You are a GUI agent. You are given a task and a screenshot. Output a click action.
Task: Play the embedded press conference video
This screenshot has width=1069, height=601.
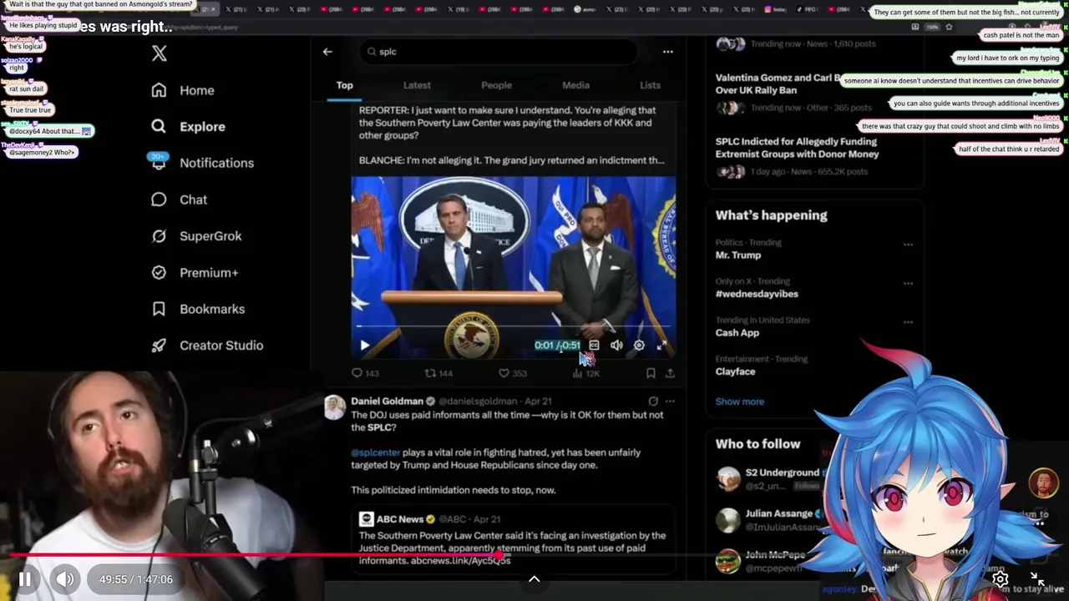click(364, 346)
